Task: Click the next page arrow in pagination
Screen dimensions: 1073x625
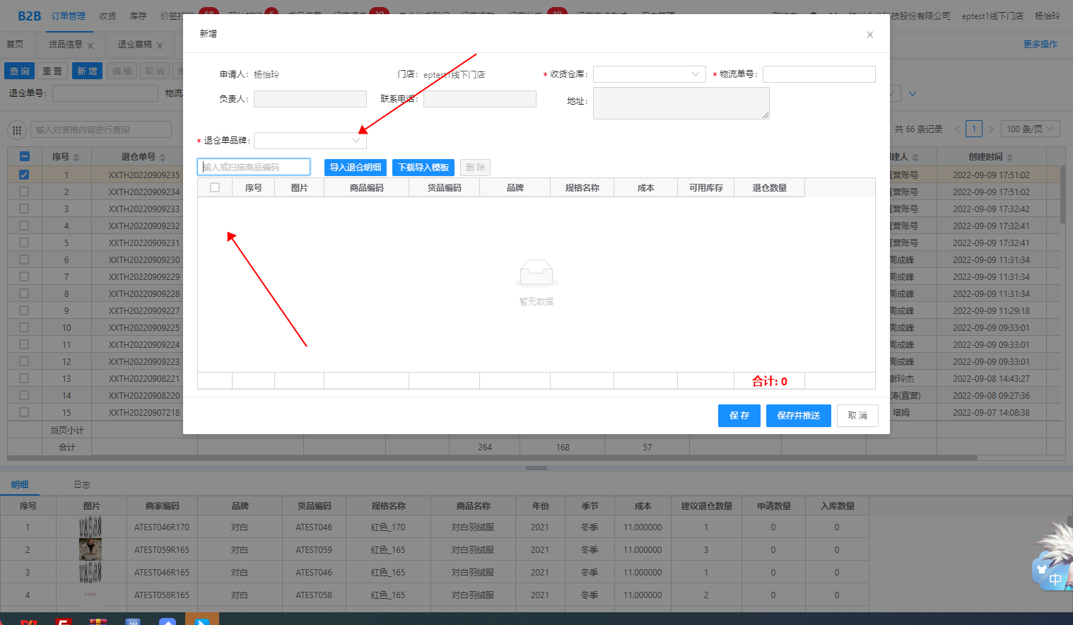Action: 991,129
